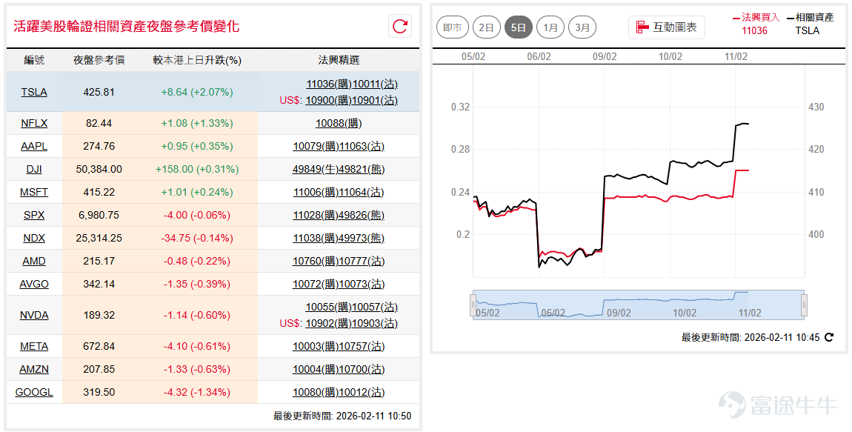
Task: Select the 5日 chart range
Action: coord(519,27)
